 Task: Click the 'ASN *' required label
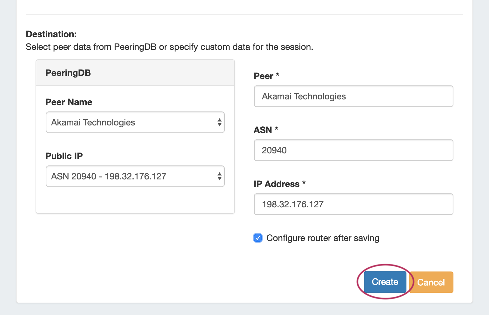[265, 130]
